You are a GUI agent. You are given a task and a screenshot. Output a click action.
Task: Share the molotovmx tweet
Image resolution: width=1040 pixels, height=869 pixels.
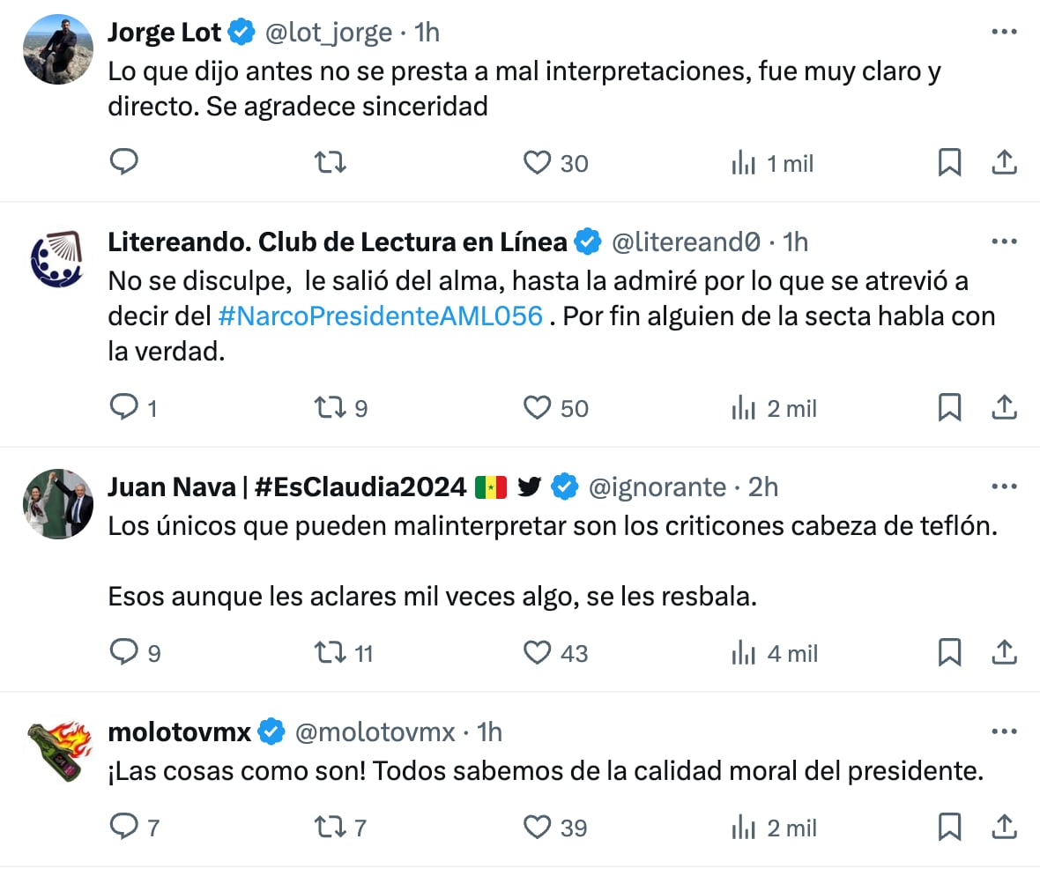(x=1005, y=828)
